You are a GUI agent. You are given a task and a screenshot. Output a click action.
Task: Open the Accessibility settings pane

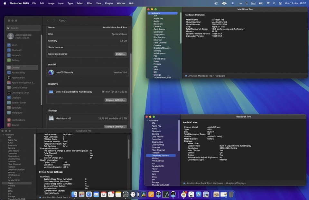pos(18,72)
